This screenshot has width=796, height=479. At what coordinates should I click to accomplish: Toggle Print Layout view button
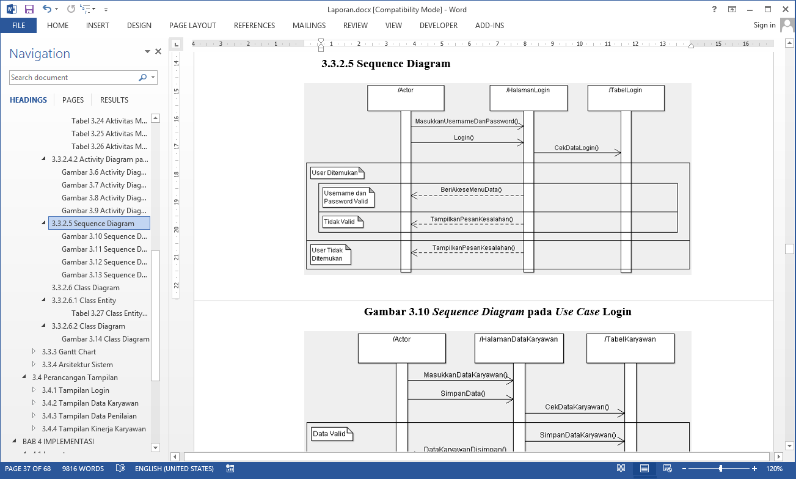[644, 469]
